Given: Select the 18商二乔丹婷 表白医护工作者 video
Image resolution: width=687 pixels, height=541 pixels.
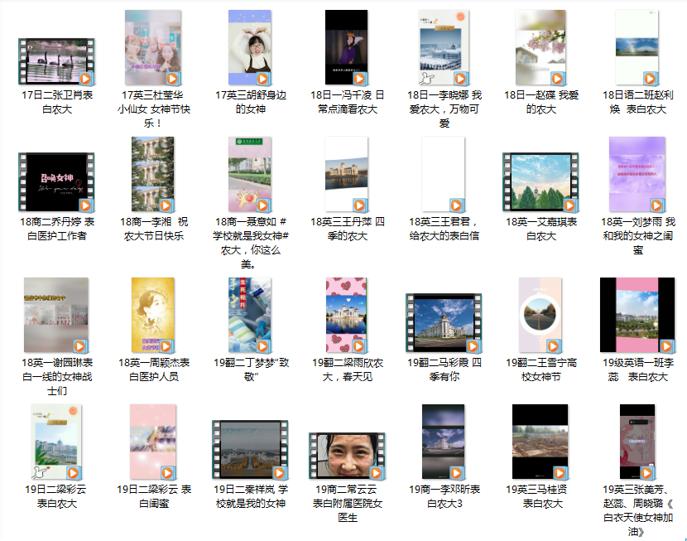Looking at the screenshot, I should (56, 181).
